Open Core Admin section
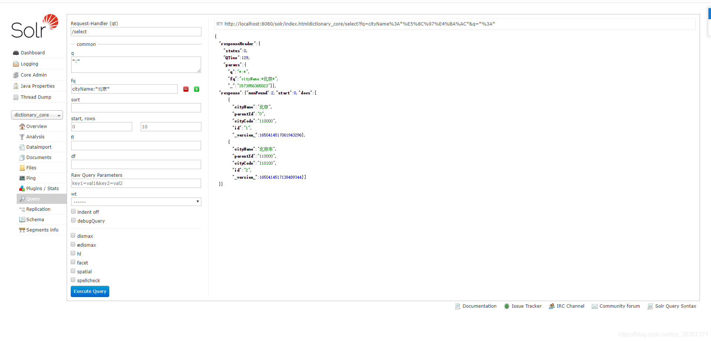Viewport: 711px width, 341px height. (x=34, y=75)
